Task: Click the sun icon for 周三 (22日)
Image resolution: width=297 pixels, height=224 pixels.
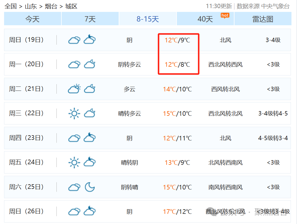Action: pos(74,113)
